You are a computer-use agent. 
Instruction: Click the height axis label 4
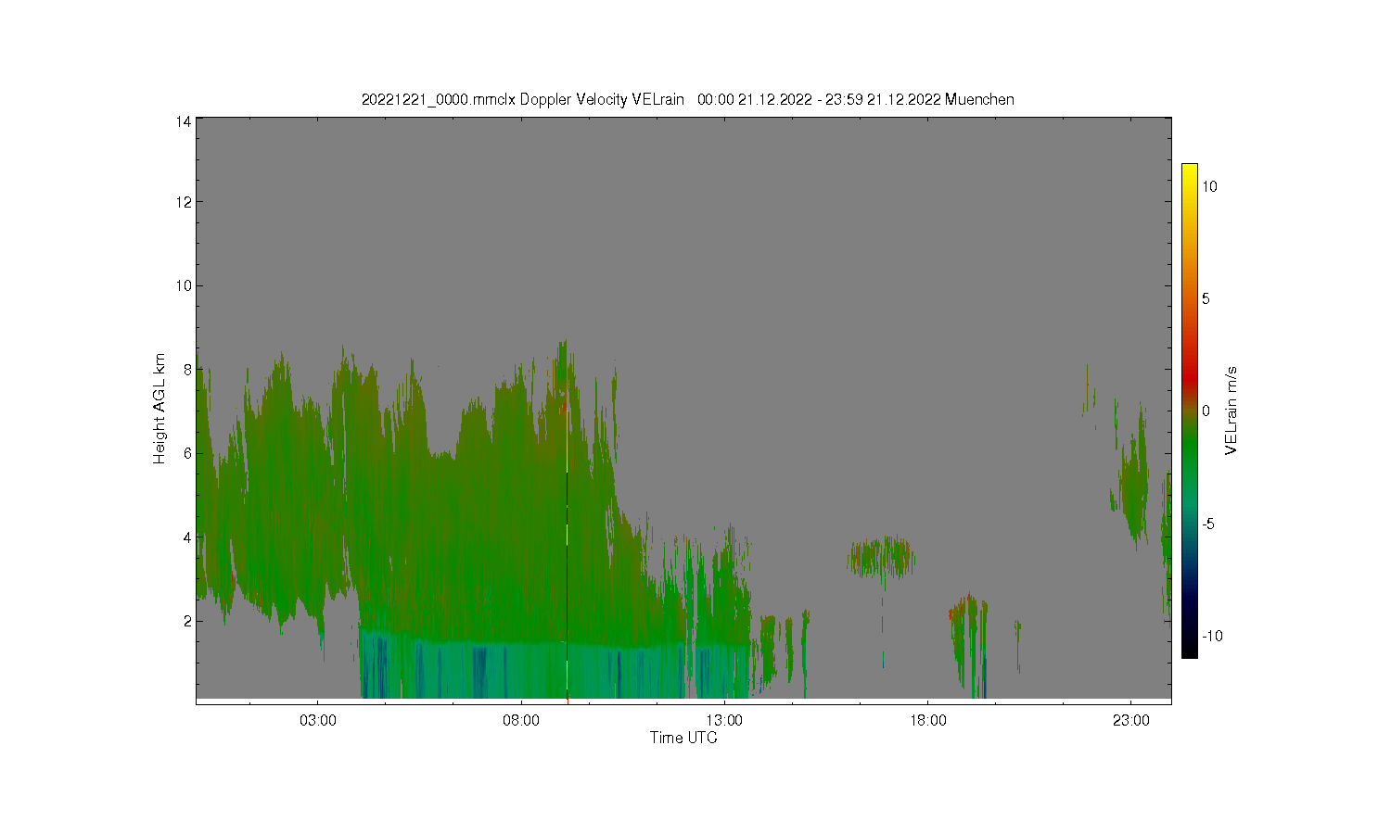click(187, 537)
